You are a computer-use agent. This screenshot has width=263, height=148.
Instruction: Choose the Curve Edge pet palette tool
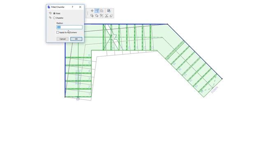(102, 11)
